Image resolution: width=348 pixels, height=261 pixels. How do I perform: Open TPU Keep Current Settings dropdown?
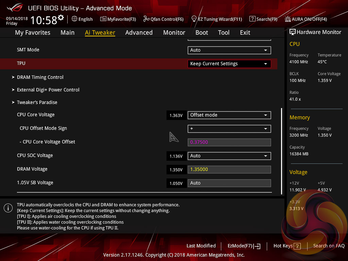(229, 64)
